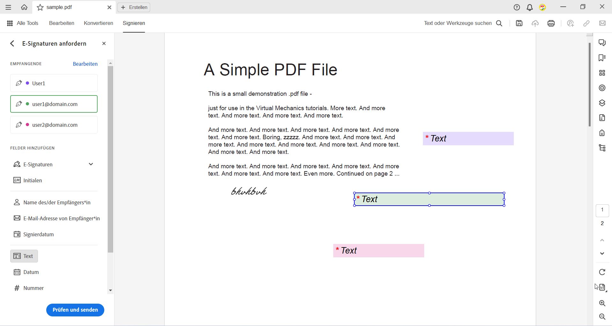Go to the Home screen icon
612x326 pixels.
[x=24, y=7]
